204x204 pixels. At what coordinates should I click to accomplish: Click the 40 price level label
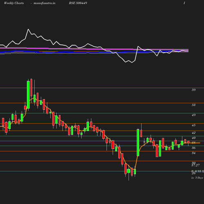(193, 138)
